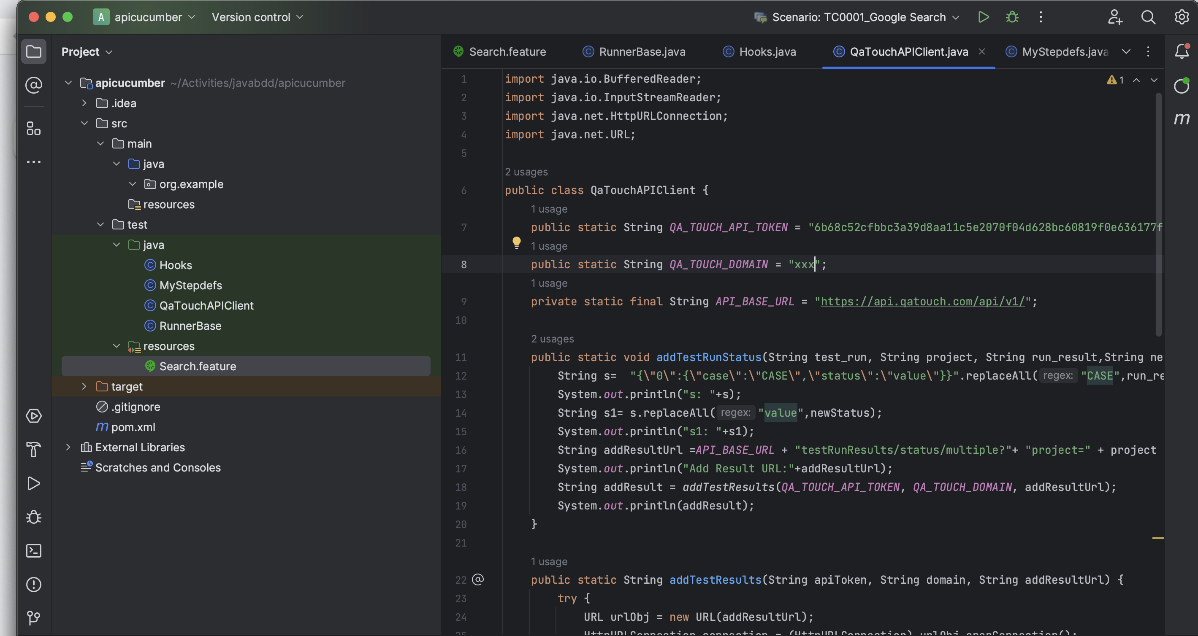Run the TC0001_Google Search scenario
The image size is (1198, 636).
click(983, 17)
